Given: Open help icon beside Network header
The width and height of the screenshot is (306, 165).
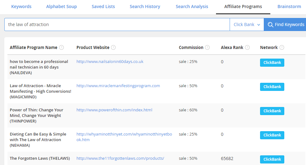Looking at the screenshot, I should pyautogui.click(x=282, y=47).
